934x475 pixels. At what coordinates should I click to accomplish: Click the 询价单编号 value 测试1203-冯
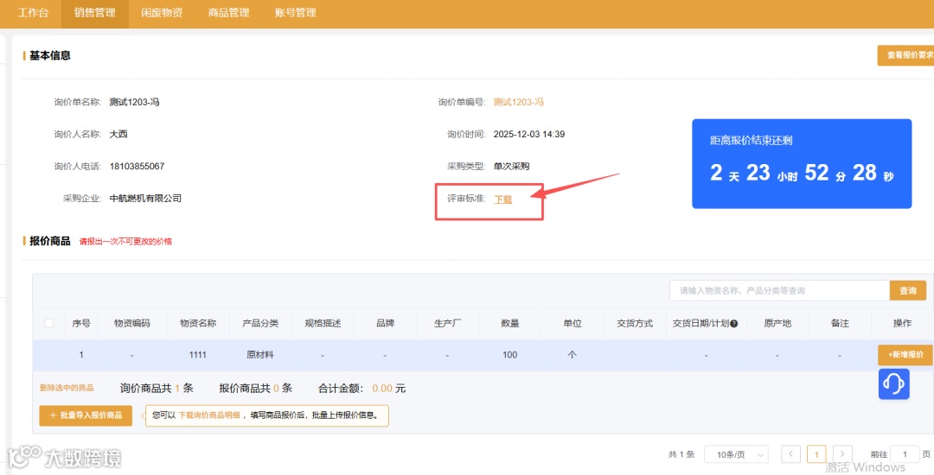pyautogui.click(x=518, y=102)
